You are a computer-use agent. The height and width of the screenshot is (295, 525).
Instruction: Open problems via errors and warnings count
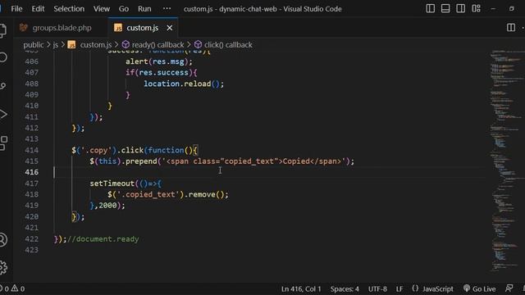pyautogui.click(x=13, y=288)
